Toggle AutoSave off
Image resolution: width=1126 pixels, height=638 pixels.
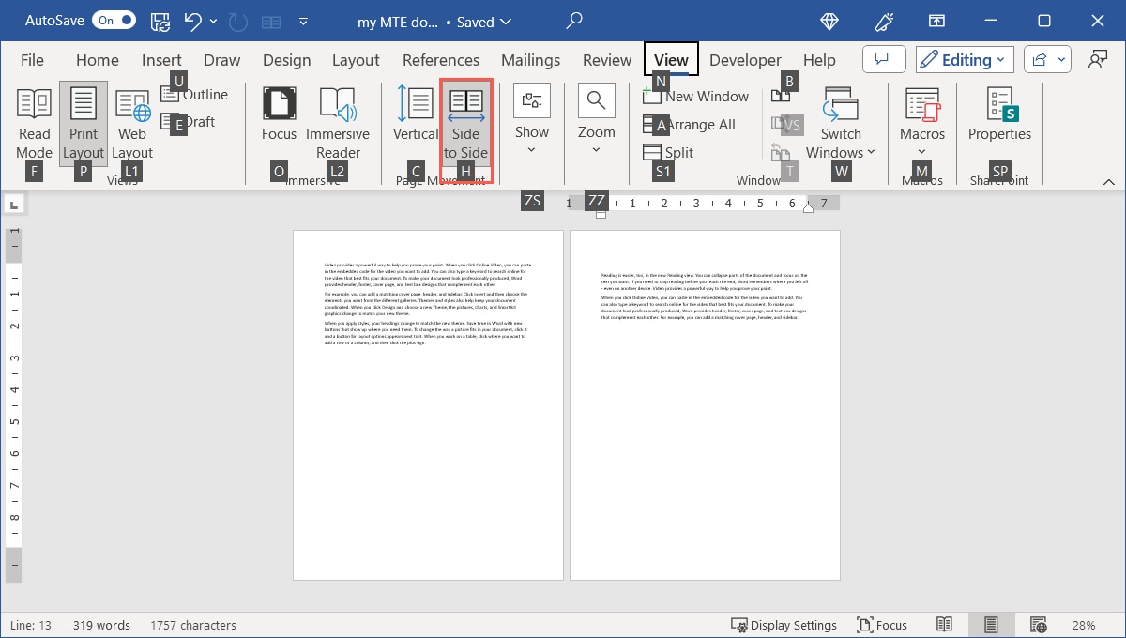(113, 19)
